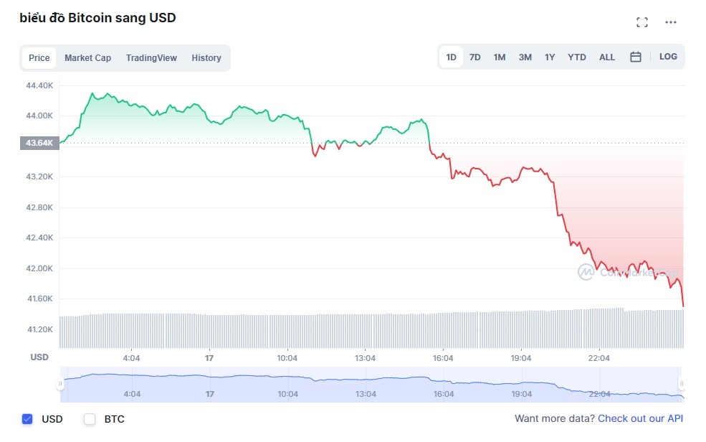Viewport: 706px width, 442px height.
Task: Click the 43.64K current price label
Action: pos(39,143)
